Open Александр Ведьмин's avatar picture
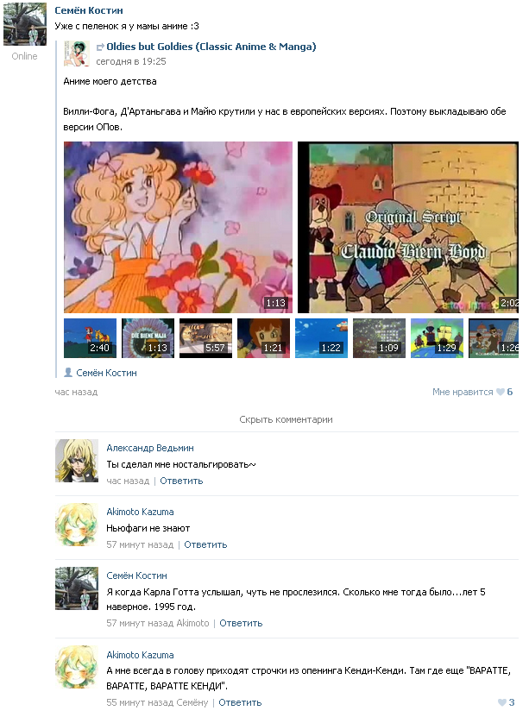 tap(77, 461)
